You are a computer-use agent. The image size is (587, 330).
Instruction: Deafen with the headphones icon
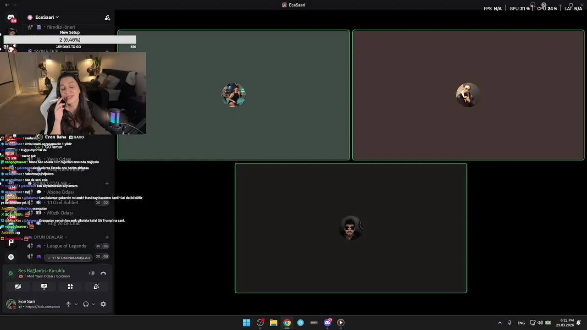coord(86,304)
